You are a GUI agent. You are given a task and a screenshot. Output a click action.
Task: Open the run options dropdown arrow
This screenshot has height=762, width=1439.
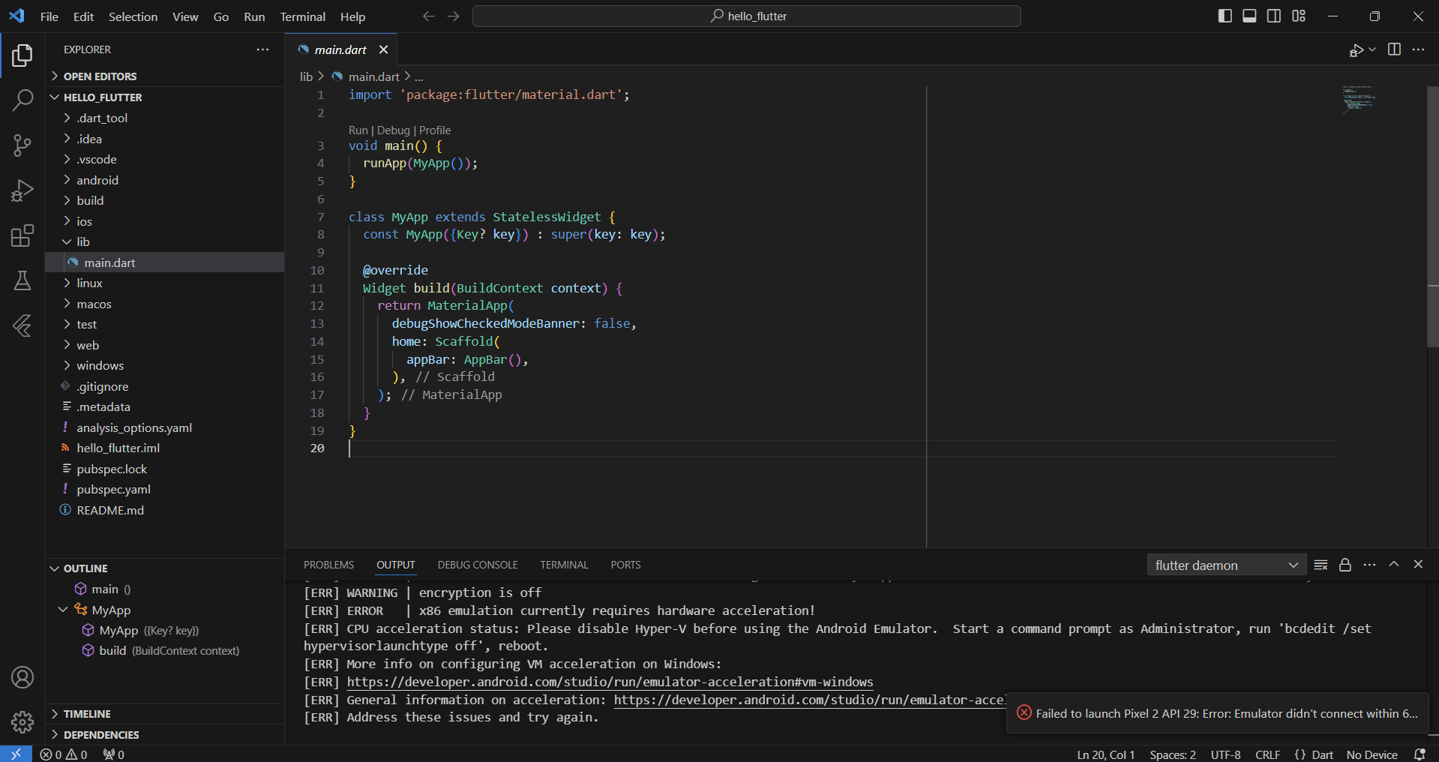[x=1372, y=49]
